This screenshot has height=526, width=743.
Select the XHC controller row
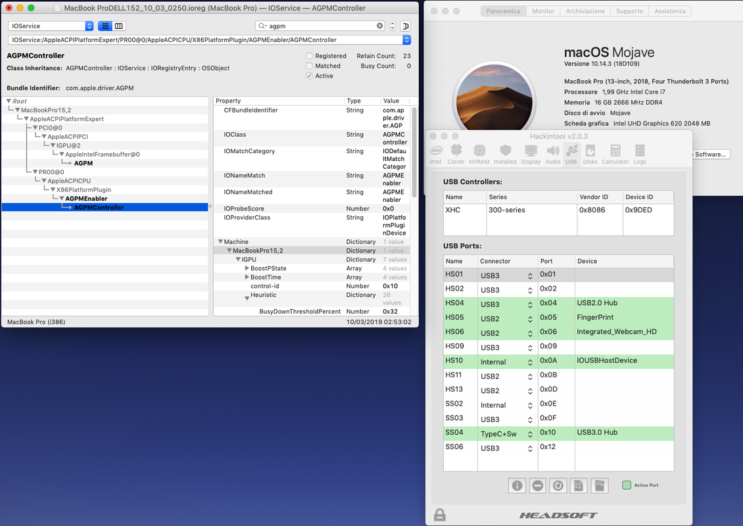(x=558, y=210)
